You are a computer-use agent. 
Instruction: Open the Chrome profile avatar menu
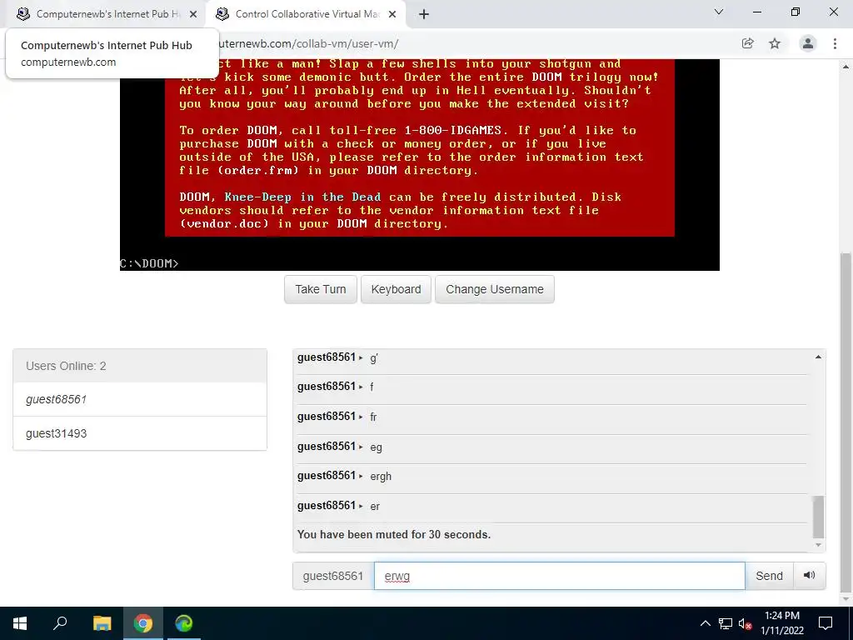[x=808, y=43]
